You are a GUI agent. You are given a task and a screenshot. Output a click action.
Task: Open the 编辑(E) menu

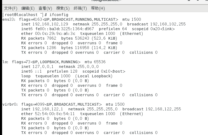pyautogui.click(x=28, y=8)
